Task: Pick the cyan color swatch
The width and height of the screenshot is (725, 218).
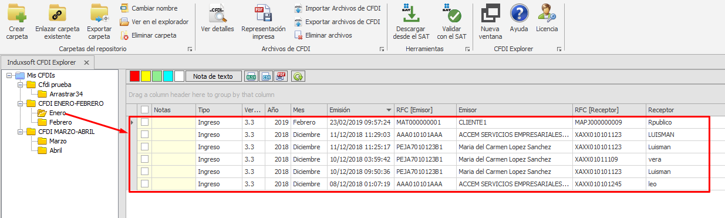Action: point(168,76)
